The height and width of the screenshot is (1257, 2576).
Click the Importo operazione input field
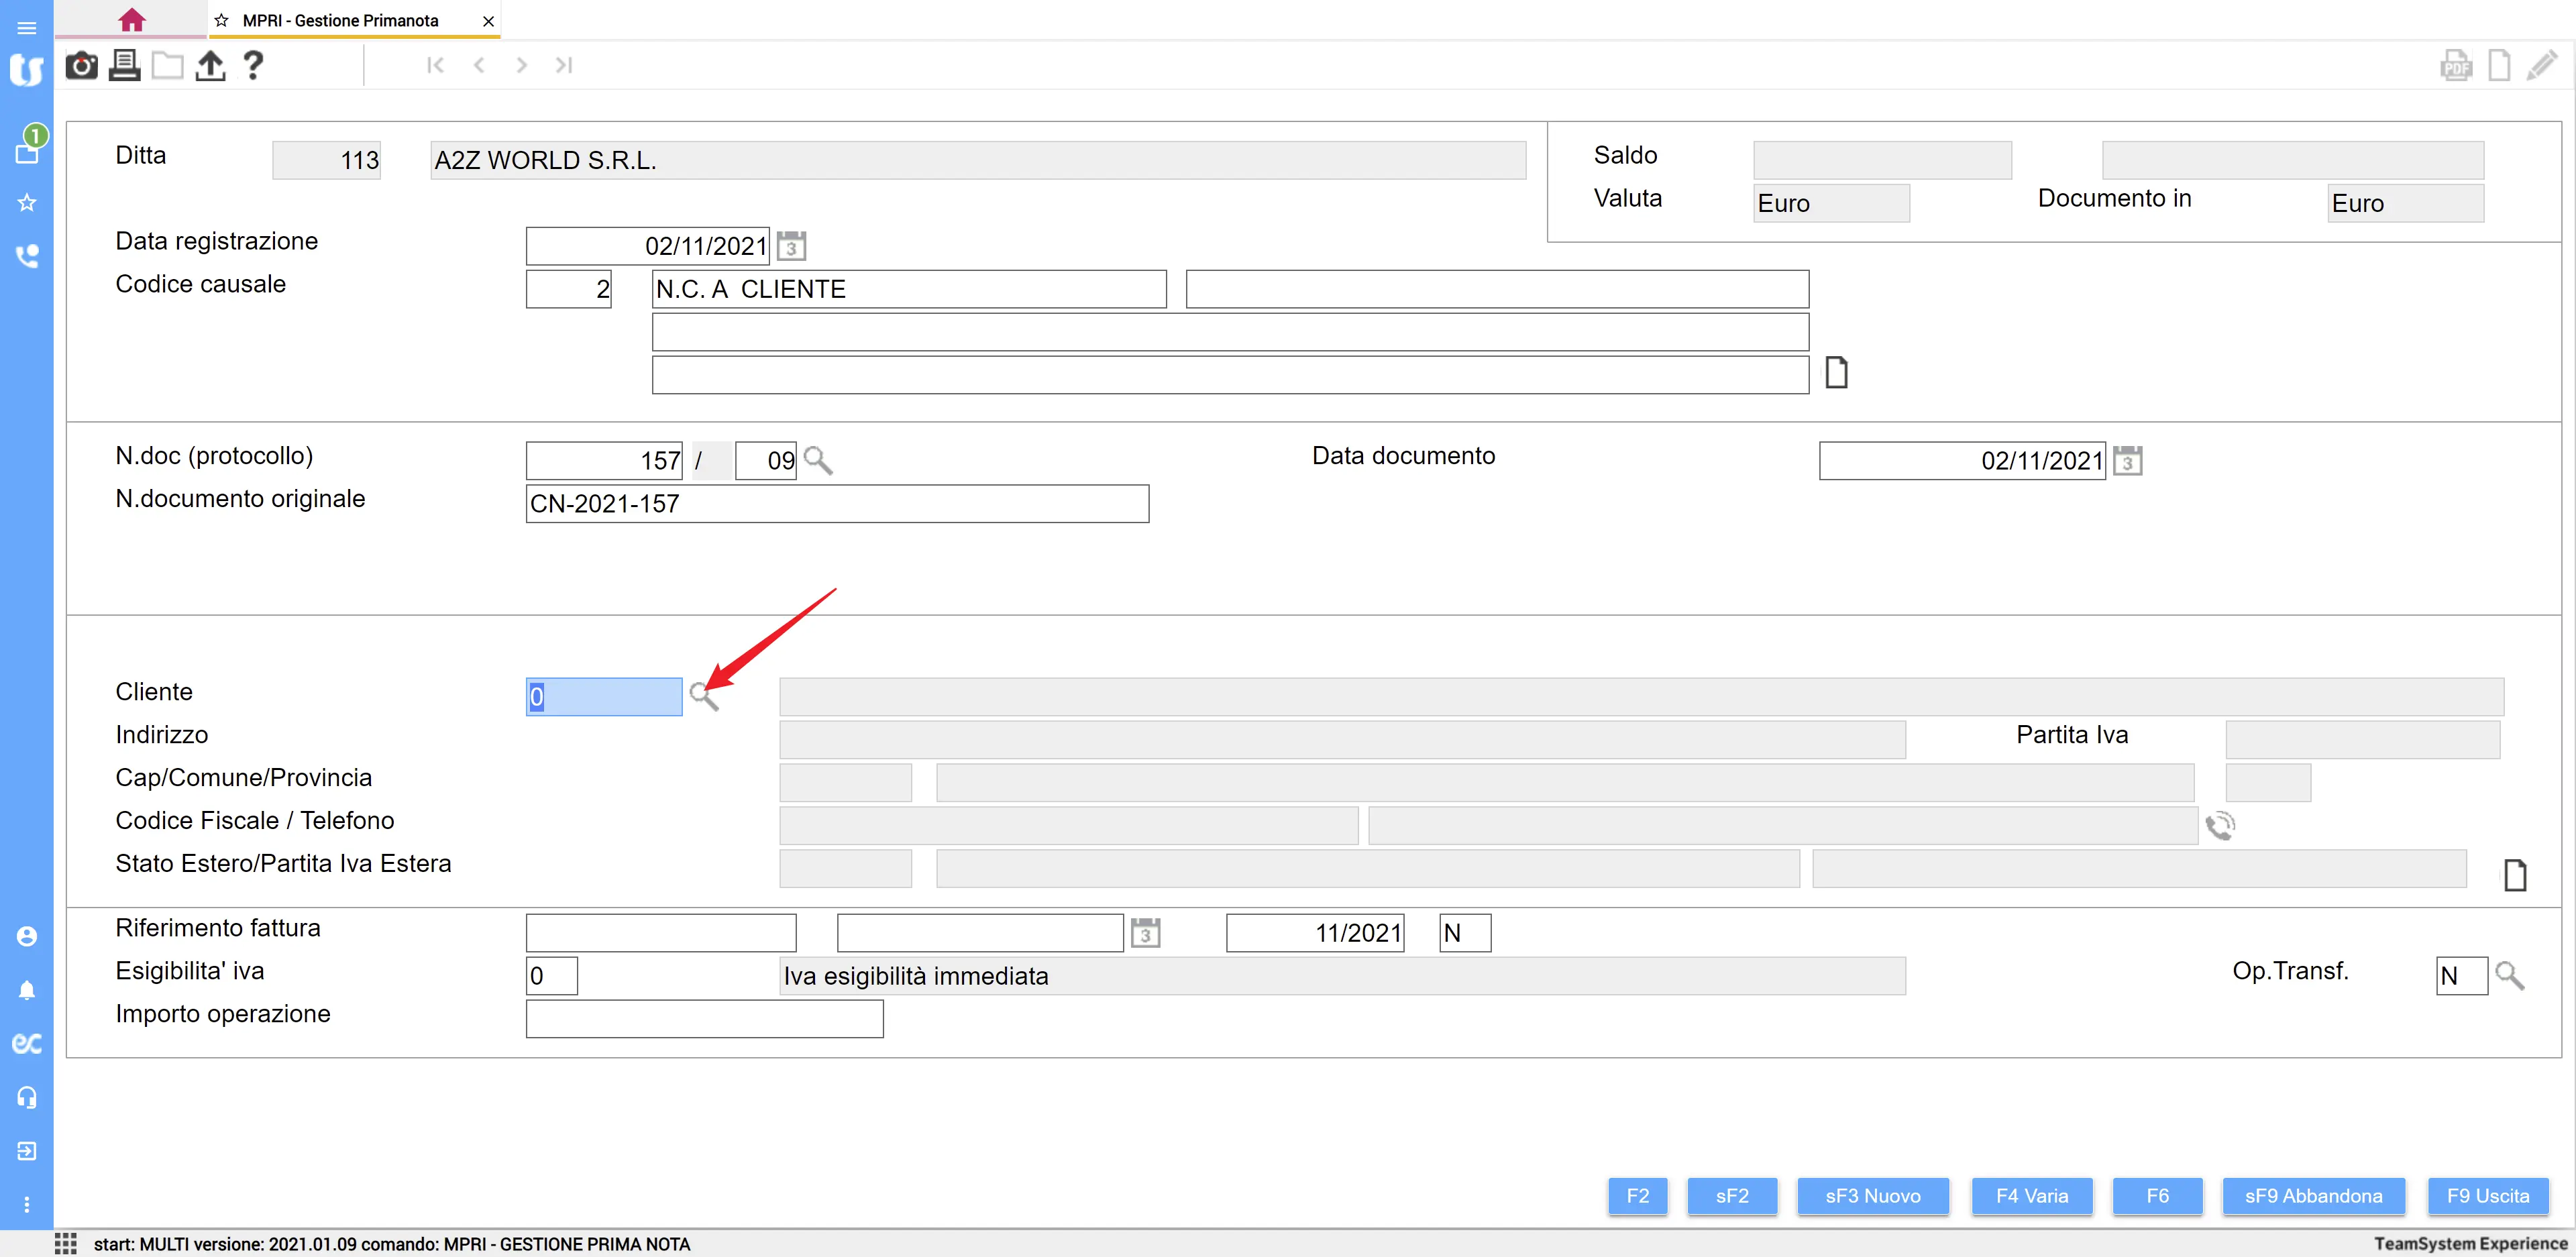point(704,1019)
